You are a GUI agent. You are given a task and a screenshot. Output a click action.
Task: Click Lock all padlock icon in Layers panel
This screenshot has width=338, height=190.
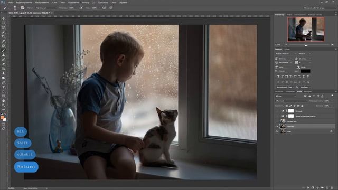coord(302,106)
